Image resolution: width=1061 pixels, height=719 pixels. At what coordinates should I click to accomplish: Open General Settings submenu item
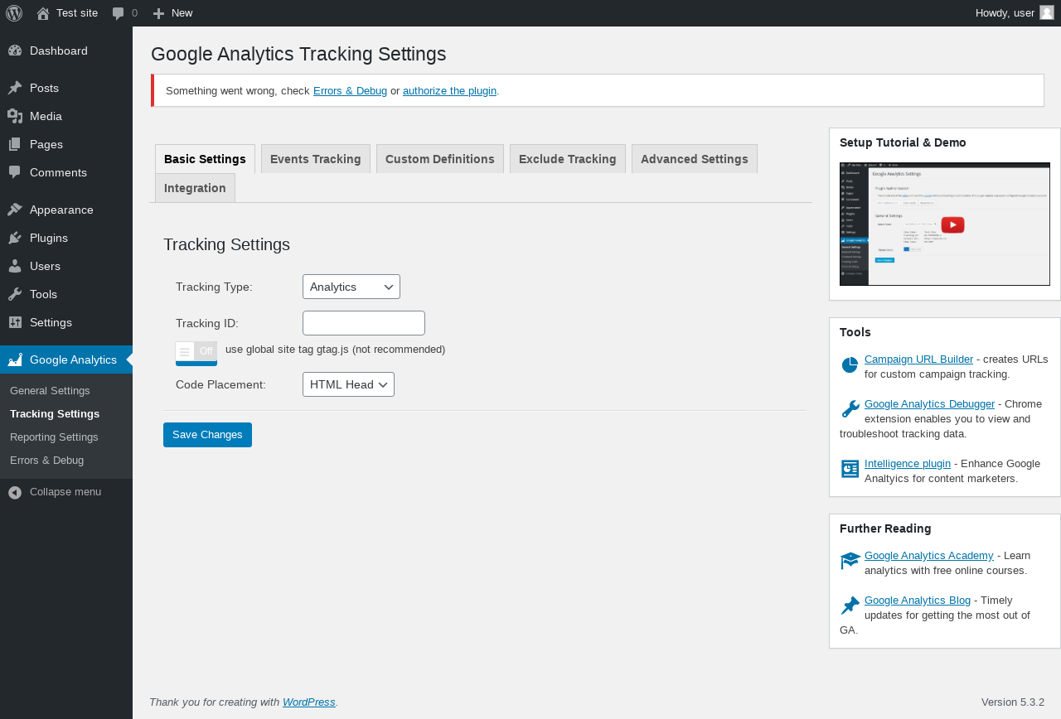50,391
